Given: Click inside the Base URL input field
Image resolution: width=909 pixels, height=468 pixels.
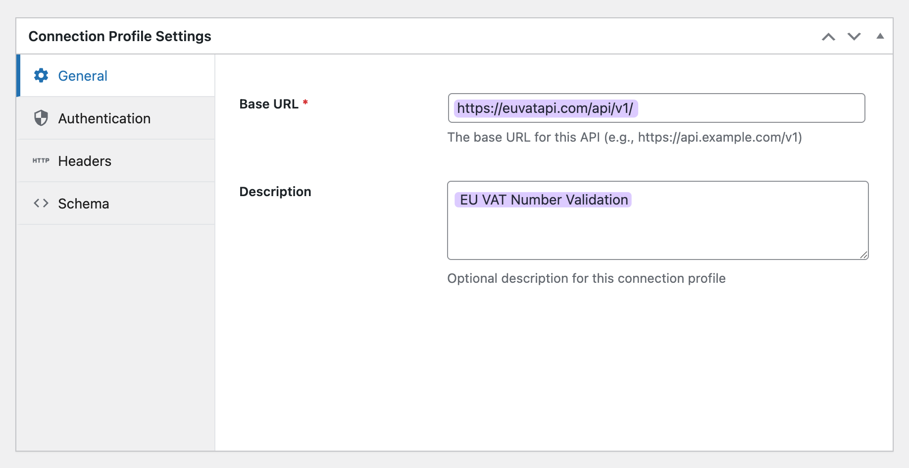Looking at the screenshot, I should [743, 108].
